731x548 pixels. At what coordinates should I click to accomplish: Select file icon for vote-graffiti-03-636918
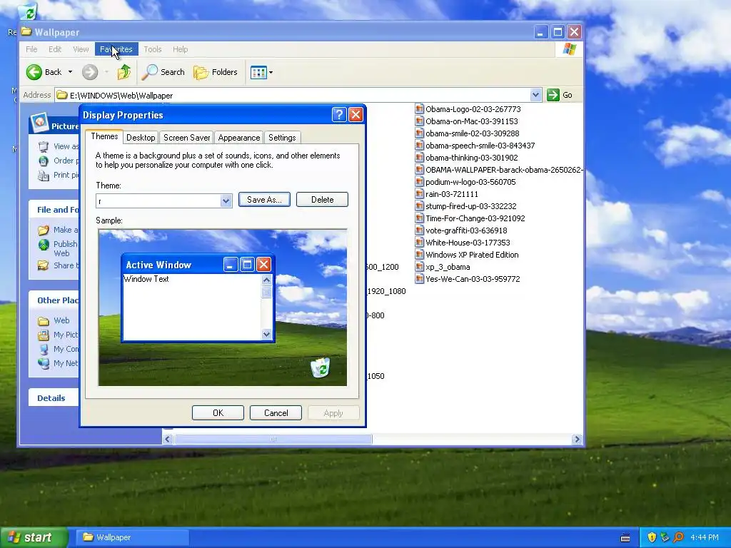(x=419, y=230)
